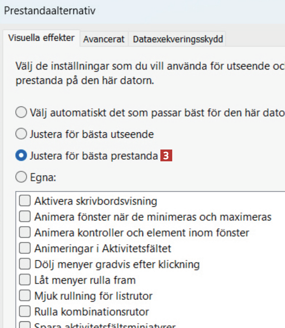Select 'Justera för bästa prestanda' radio button
The width and height of the screenshot is (285, 328).
(x=21, y=156)
